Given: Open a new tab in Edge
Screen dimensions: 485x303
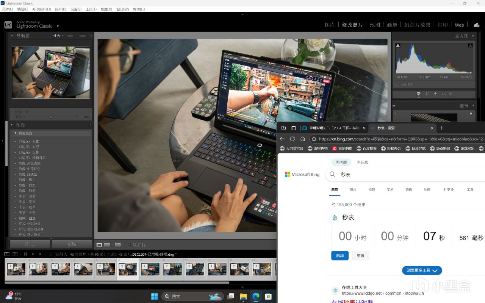Looking at the screenshot, I should (441, 128).
